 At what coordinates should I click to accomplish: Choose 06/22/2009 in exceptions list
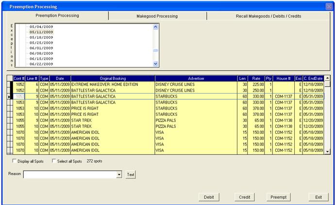[x=41, y=64]
